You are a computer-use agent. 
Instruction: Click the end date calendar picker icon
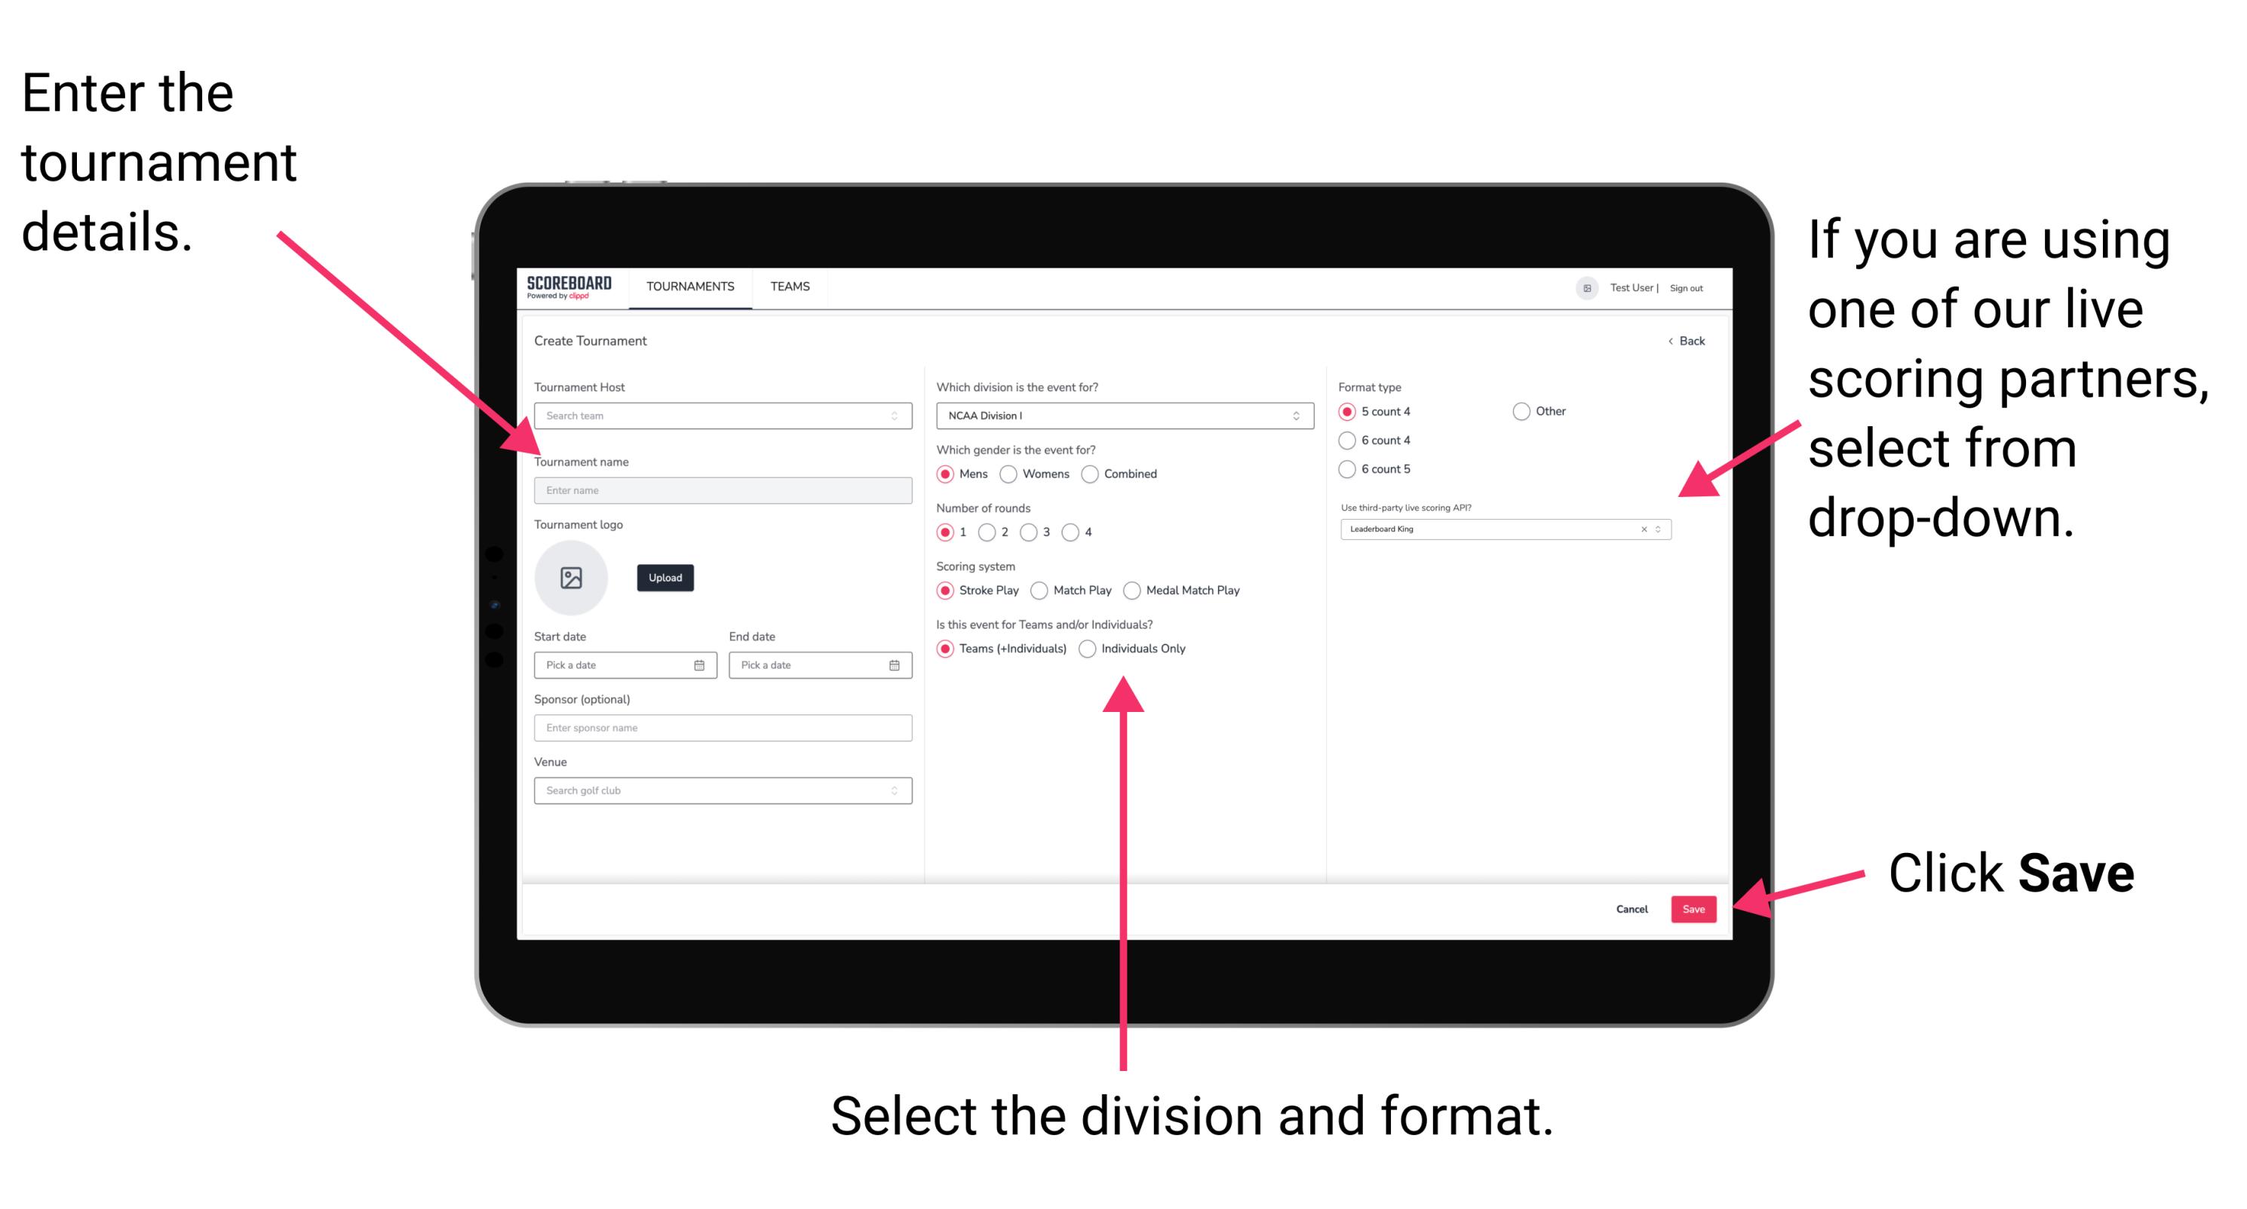pyautogui.click(x=895, y=667)
